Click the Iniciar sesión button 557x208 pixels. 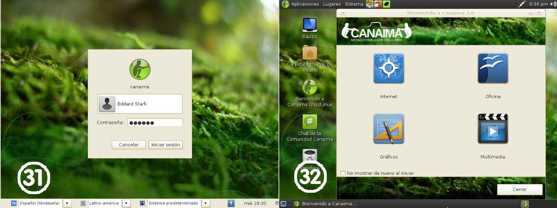166,145
